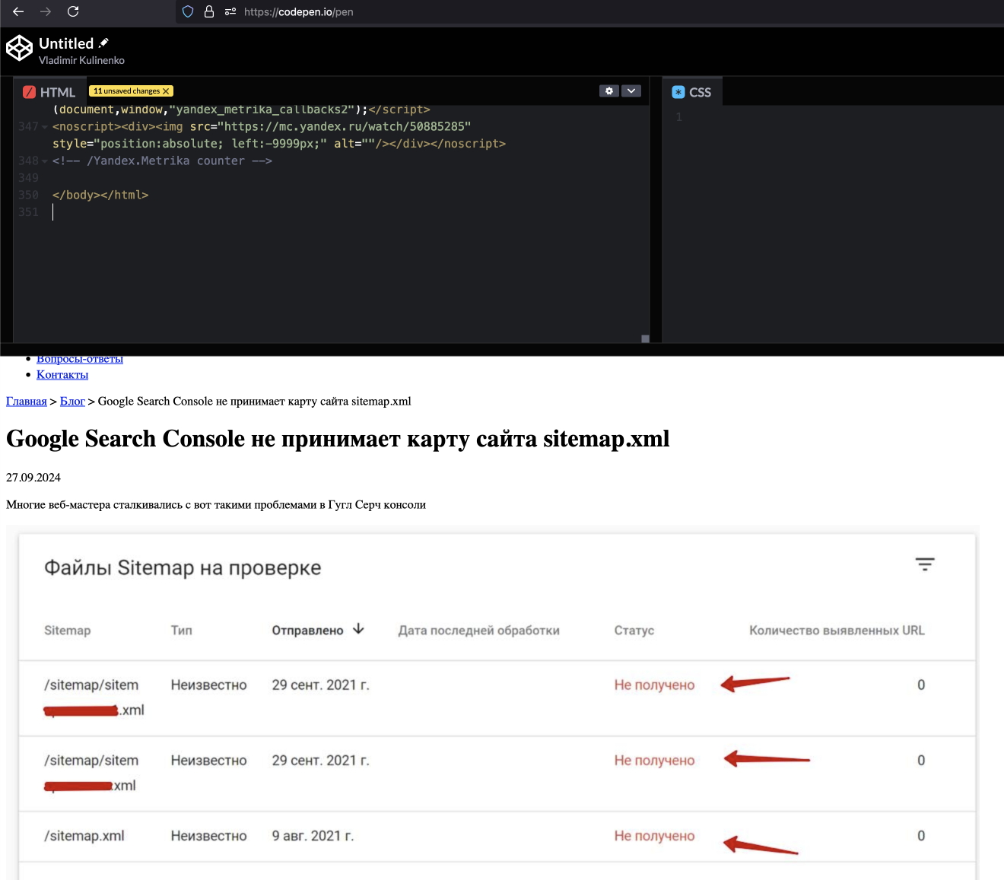Open filter icon in Sitemap table
This screenshot has width=1004, height=880.
click(x=924, y=564)
